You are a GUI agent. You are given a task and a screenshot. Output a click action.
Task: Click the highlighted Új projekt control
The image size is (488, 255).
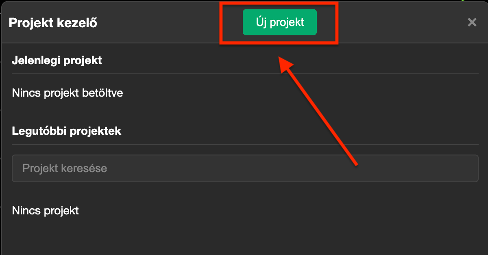pos(279,22)
